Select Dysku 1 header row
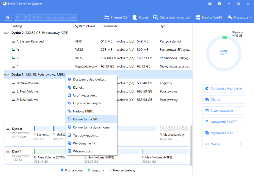The image size is (254, 176). tap(98, 74)
